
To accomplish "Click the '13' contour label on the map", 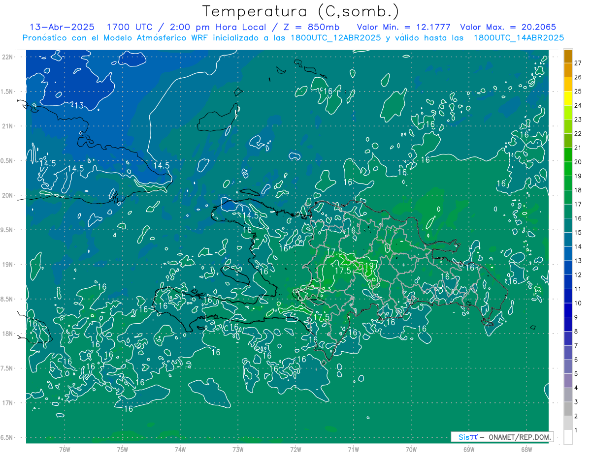I will point(78,105).
